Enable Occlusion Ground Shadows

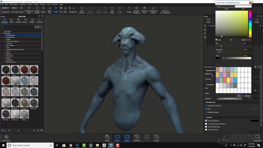(x=206, y=124)
